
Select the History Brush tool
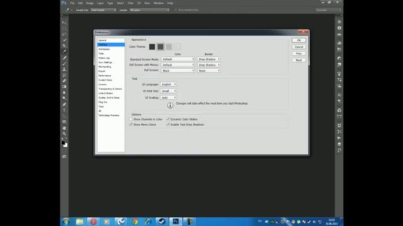click(64, 75)
